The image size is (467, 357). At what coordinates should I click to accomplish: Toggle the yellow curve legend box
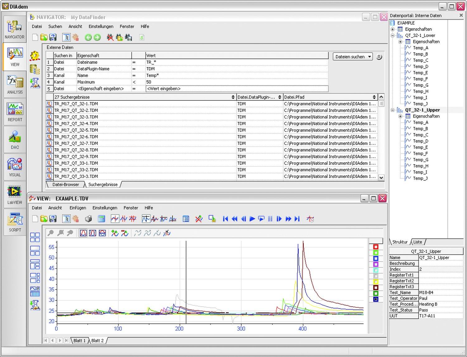[376, 282]
